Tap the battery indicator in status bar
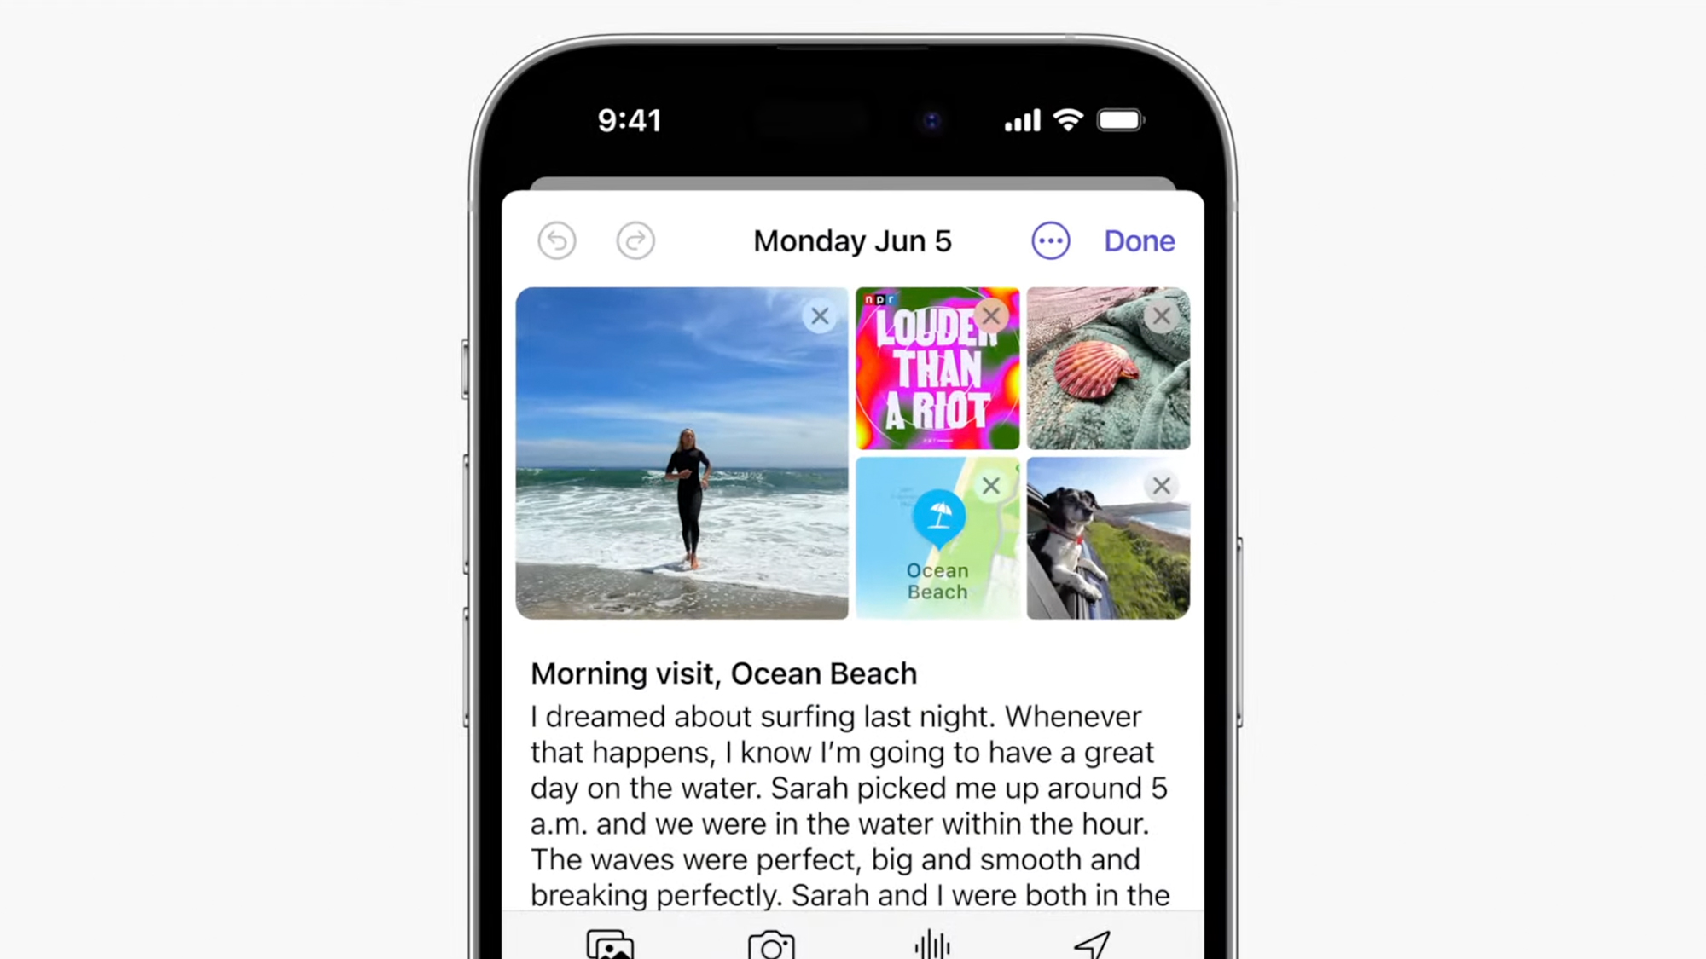Screen dimensions: 1706x959 pyautogui.click(x=1119, y=120)
